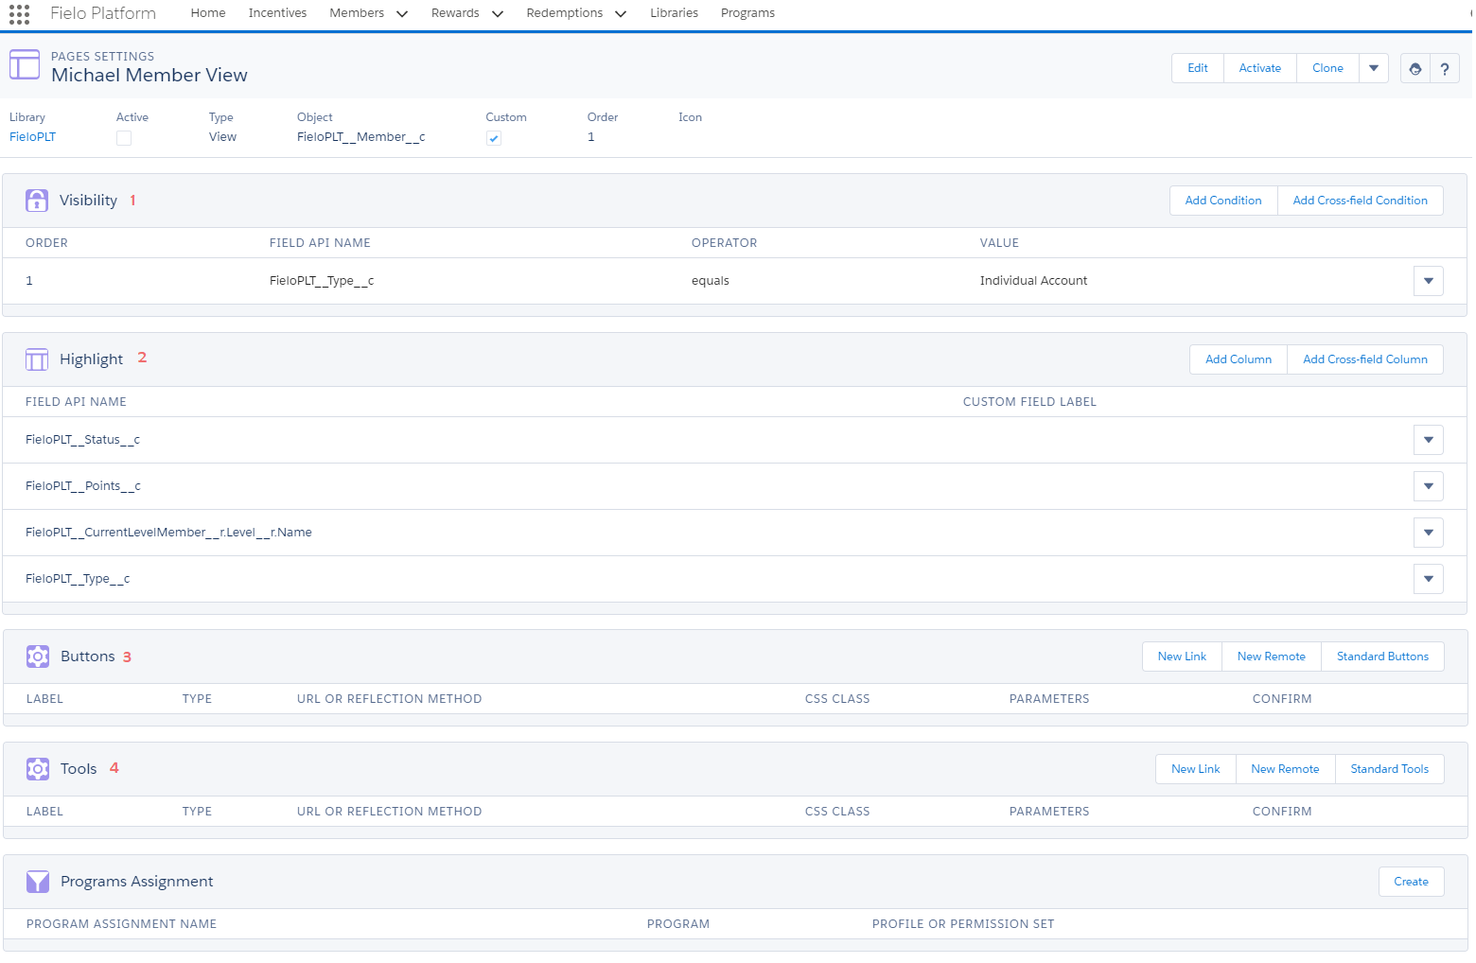Click Add Column in Highlight
1476x963 pixels.
[x=1239, y=359]
